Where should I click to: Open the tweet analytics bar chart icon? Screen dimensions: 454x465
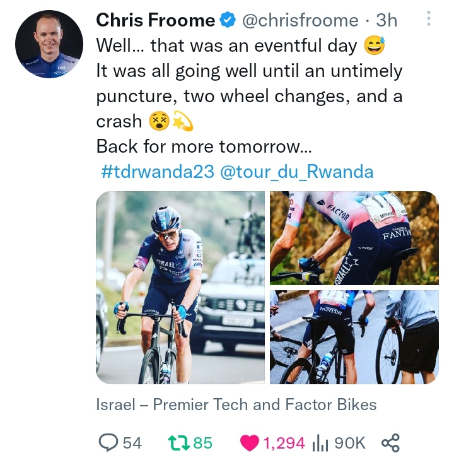(x=321, y=443)
